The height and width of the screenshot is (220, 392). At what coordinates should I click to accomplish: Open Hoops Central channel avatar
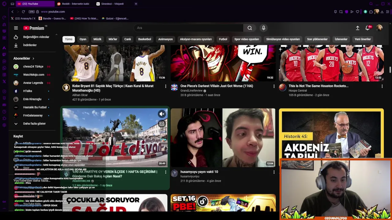click(x=282, y=88)
